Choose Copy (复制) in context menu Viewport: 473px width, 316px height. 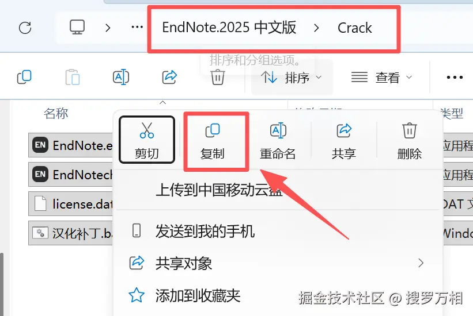213,140
